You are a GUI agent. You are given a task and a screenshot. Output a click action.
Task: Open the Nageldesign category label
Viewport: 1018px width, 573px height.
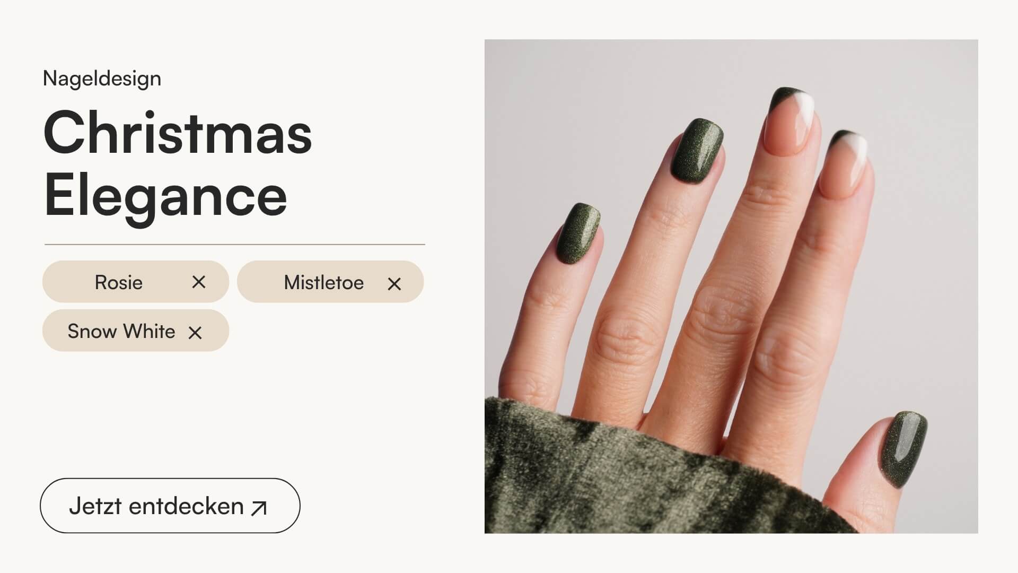tap(102, 79)
